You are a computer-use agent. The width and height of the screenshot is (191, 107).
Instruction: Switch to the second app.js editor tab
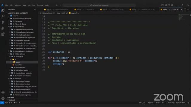(x=85, y=10)
